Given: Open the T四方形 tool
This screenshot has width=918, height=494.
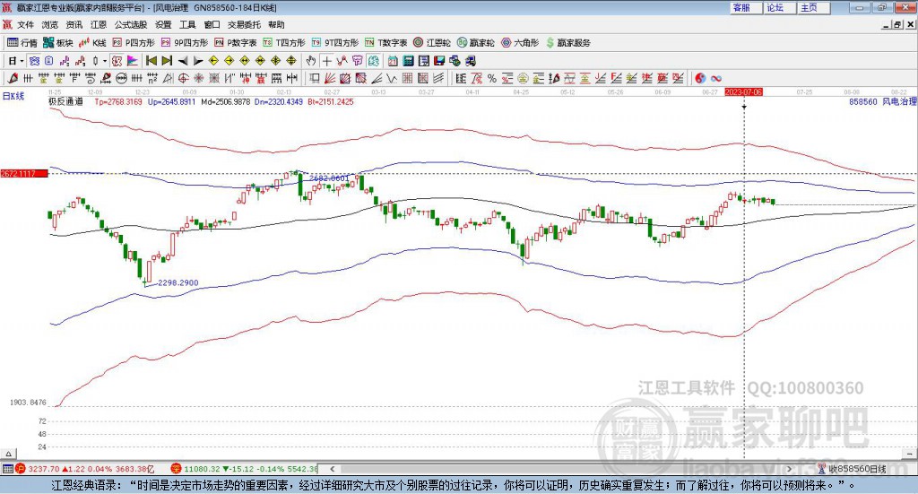Looking at the screenshot, I should coord(284,43).
